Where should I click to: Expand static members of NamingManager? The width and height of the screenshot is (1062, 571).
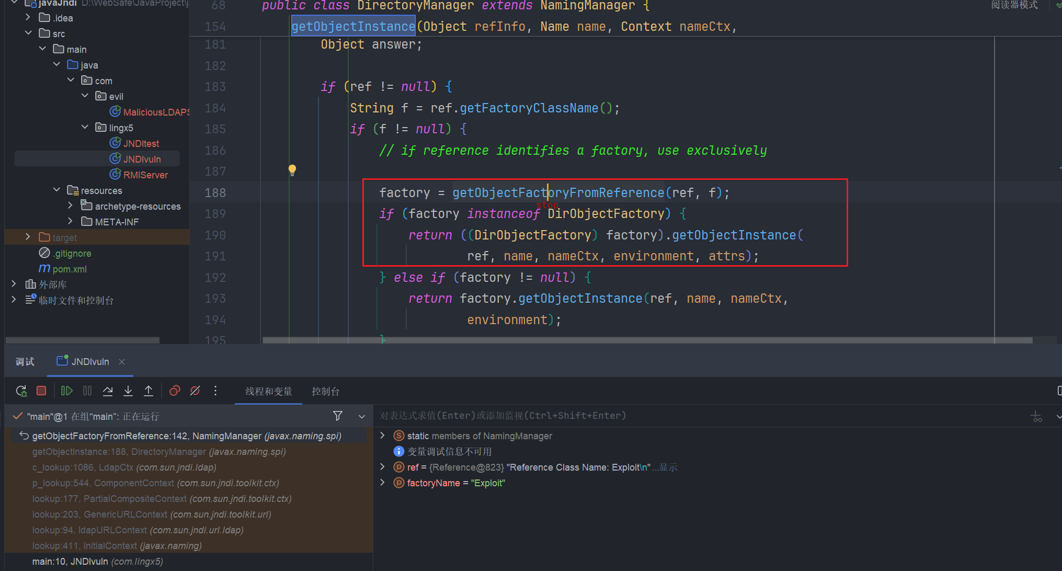[382, 436]
